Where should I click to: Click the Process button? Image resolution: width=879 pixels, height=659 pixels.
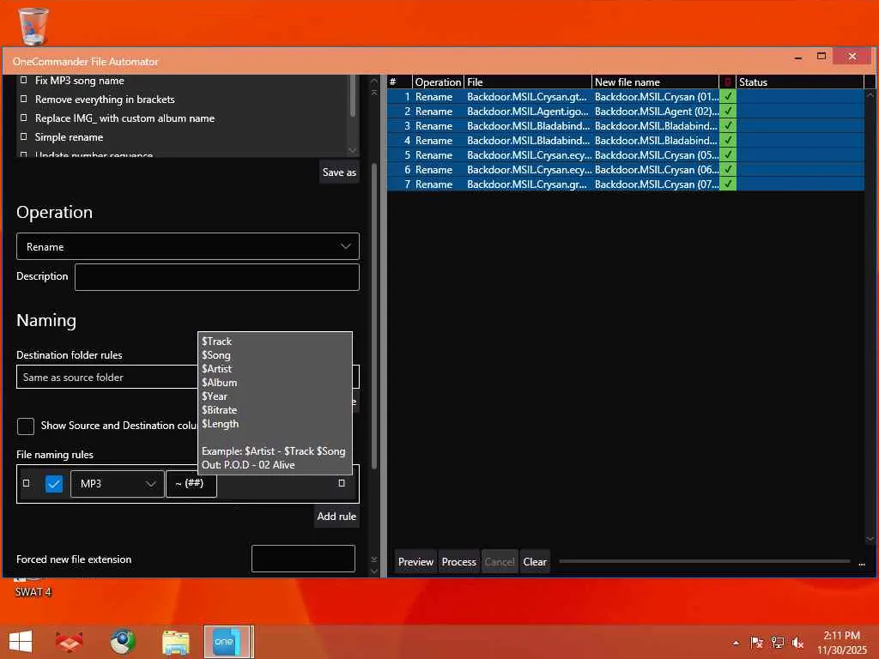pyautogui.click(x=458, y=561)
